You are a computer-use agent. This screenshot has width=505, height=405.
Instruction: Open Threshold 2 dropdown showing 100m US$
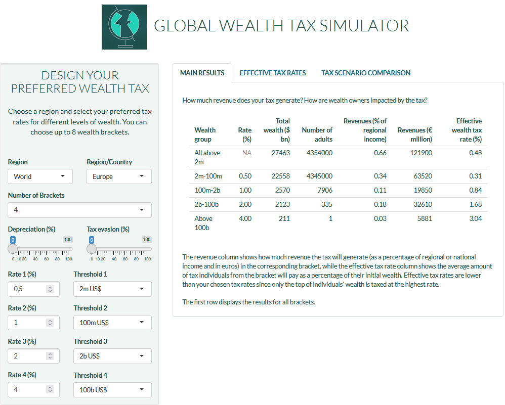[x=112, y=323]
